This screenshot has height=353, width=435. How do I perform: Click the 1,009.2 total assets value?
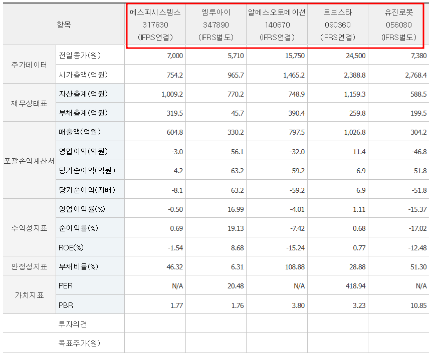(x=172, y=94)
